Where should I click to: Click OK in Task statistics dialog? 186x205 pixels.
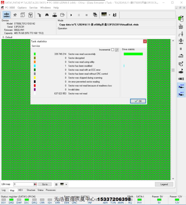(138, 101)
